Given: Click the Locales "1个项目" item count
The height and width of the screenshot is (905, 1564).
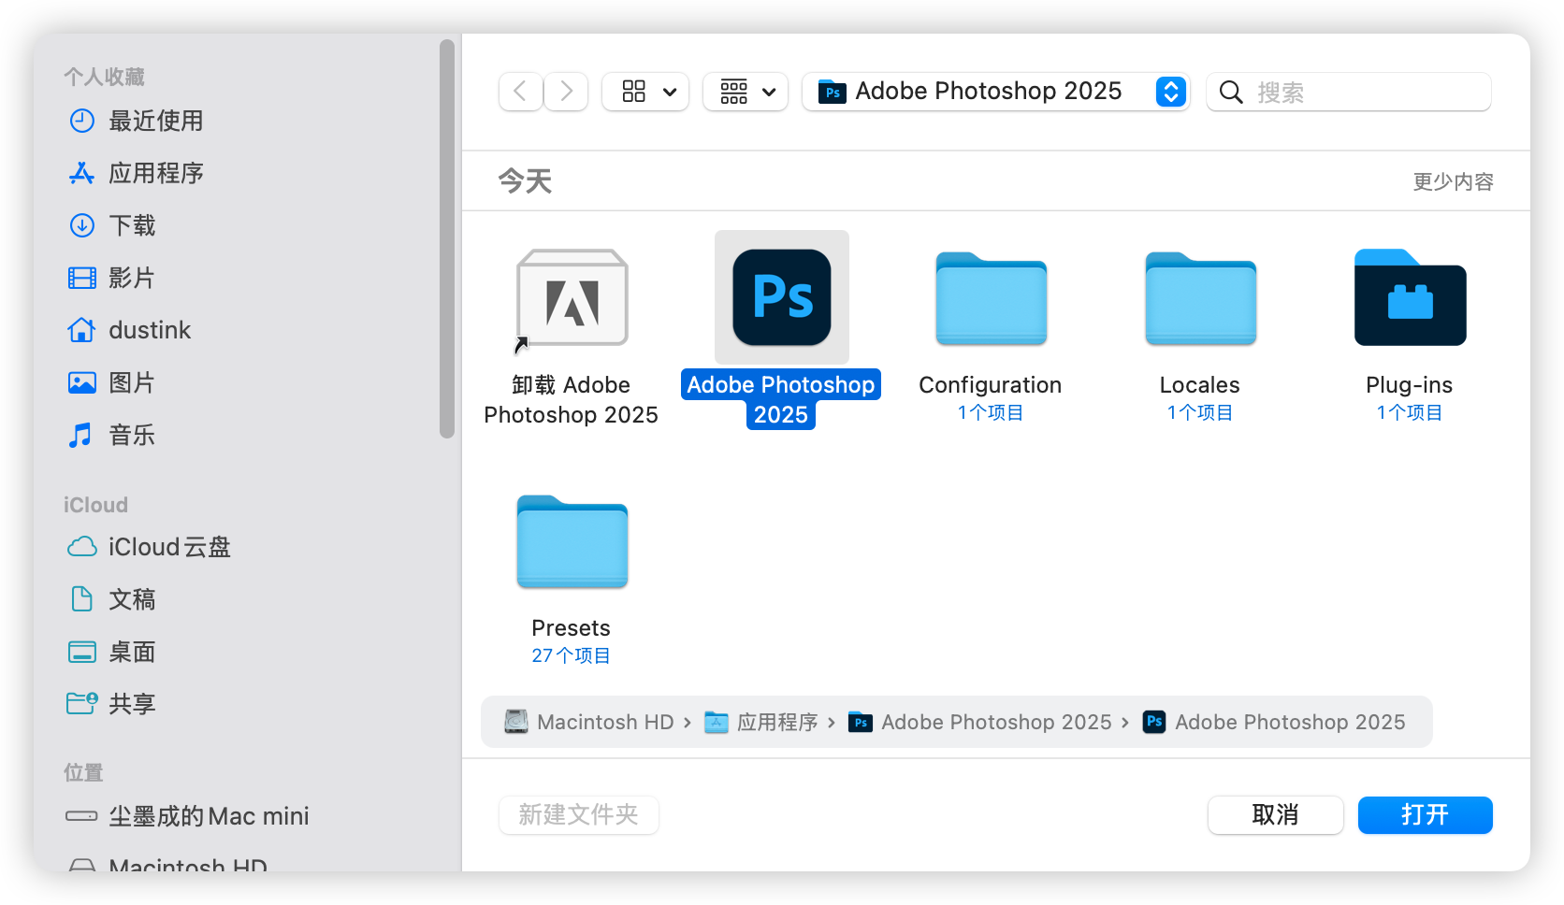Looking at the screenshot, I should [1200, 413].
